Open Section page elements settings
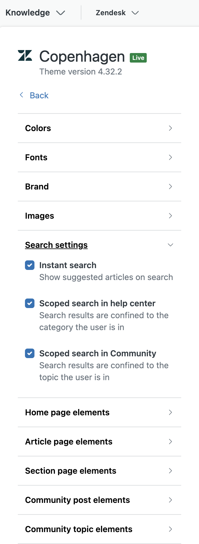This screenshot has height=544, width=199. point(71,471)
